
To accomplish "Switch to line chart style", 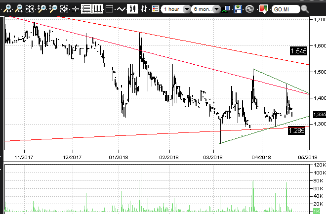I will [x=121, y=9].
